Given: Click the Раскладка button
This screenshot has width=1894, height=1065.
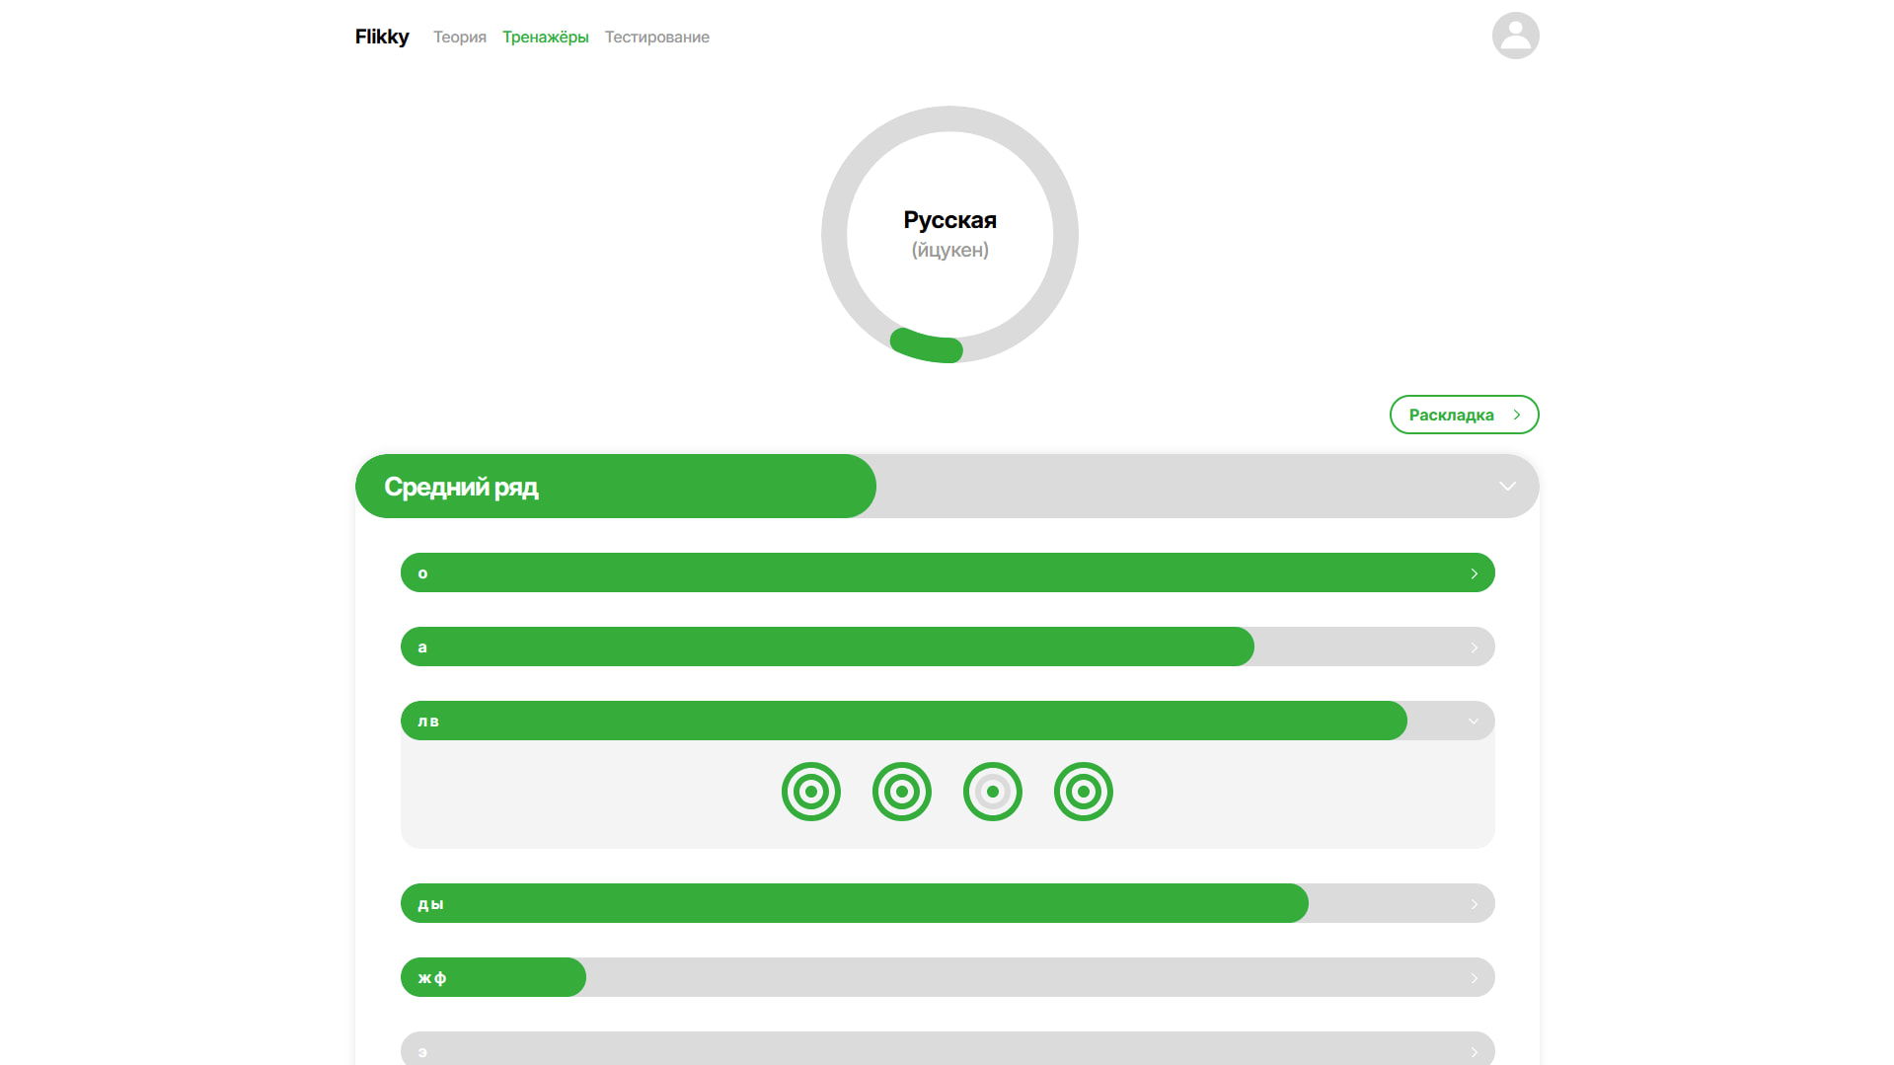Looking at the screenshot, I should point(1464,415).
